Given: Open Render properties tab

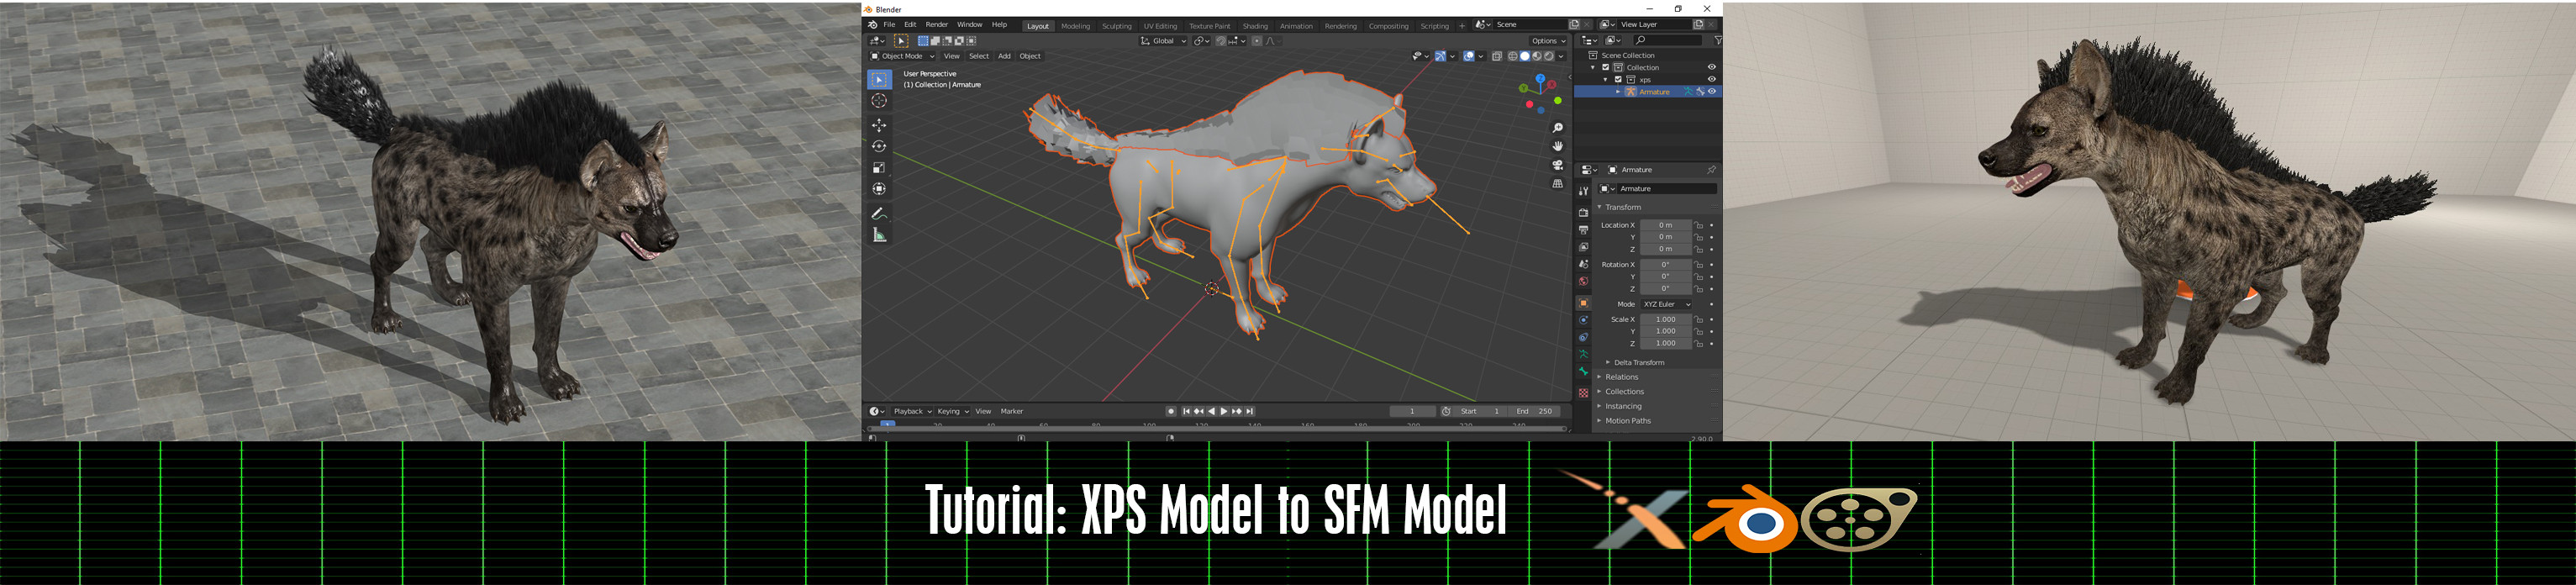Looking at the screenshot, I should point(1583,212).
